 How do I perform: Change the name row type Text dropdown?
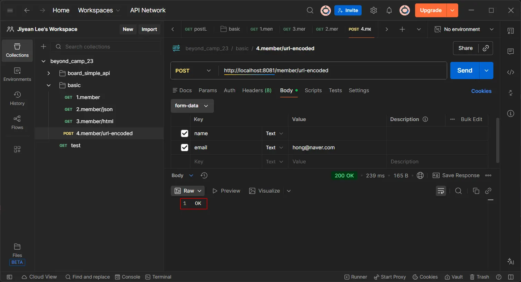tap(275, 133)
